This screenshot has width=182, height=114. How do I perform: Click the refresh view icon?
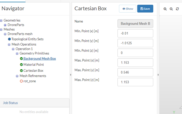(x=177, y=9)
